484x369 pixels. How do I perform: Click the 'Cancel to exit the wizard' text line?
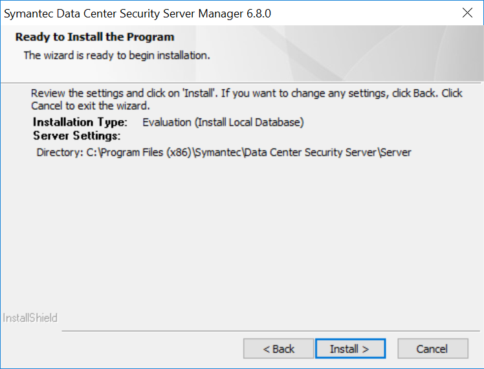pyautogui.click(x=91, y=105)
